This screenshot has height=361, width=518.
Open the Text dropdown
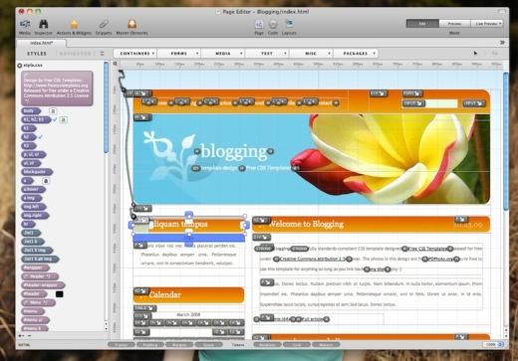pos(267,54)
